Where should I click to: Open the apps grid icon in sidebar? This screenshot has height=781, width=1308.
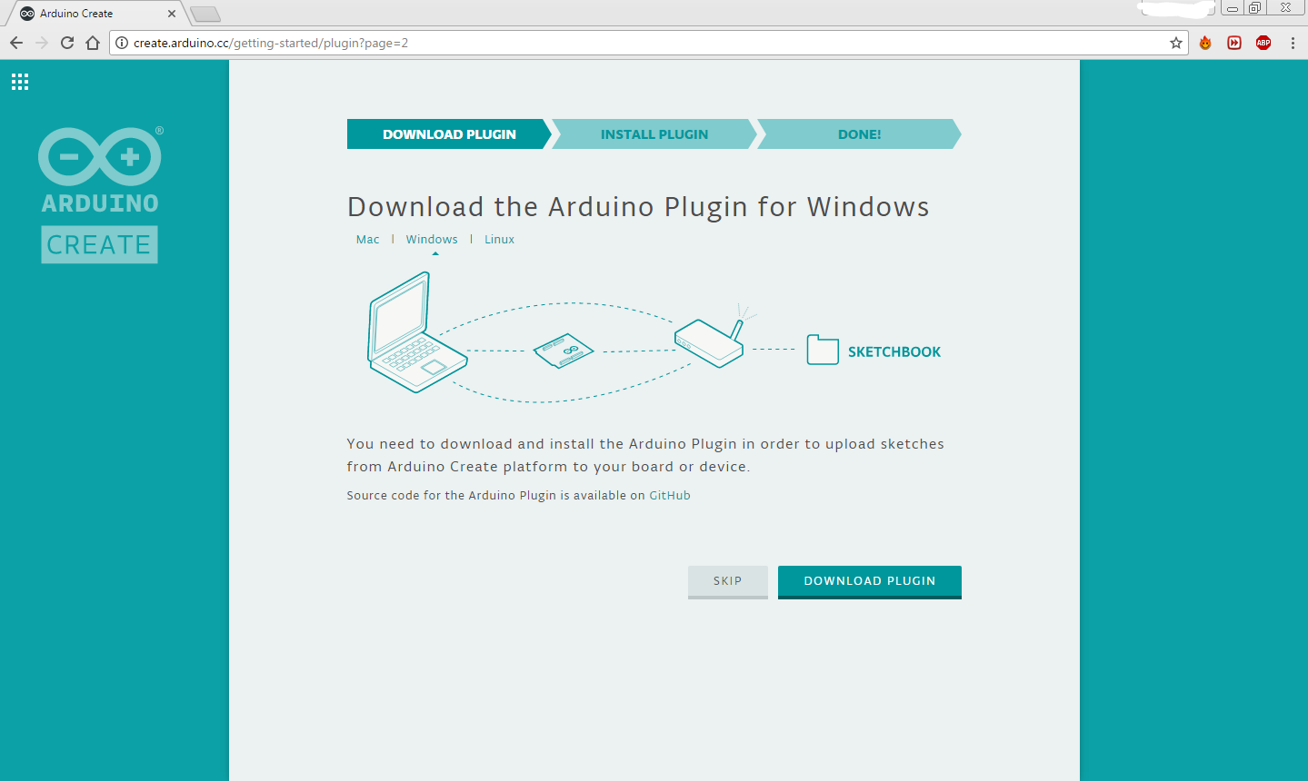click(19, 81)
